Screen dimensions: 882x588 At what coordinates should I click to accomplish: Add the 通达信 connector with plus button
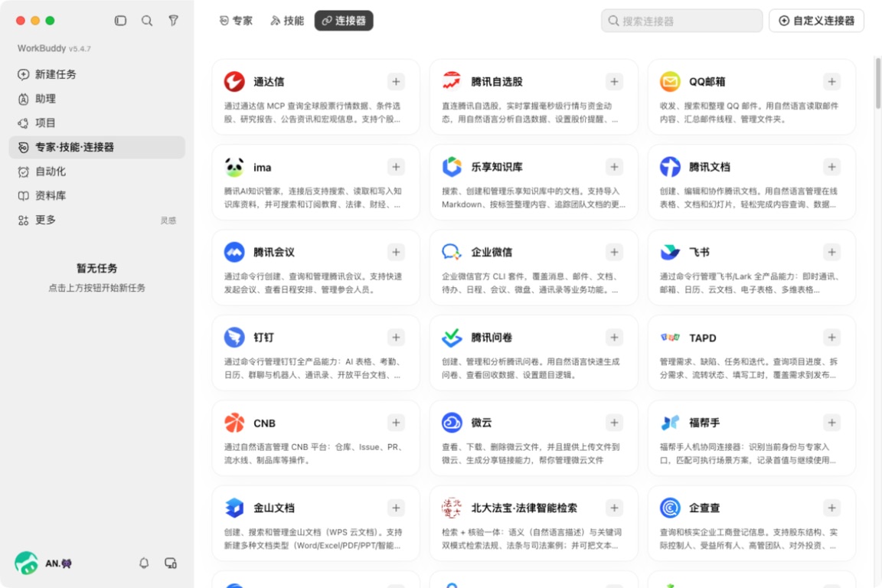(x=396, y=82)
